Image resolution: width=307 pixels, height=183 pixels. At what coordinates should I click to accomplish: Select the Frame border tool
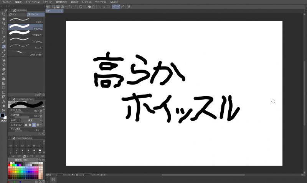click(3, 92)
